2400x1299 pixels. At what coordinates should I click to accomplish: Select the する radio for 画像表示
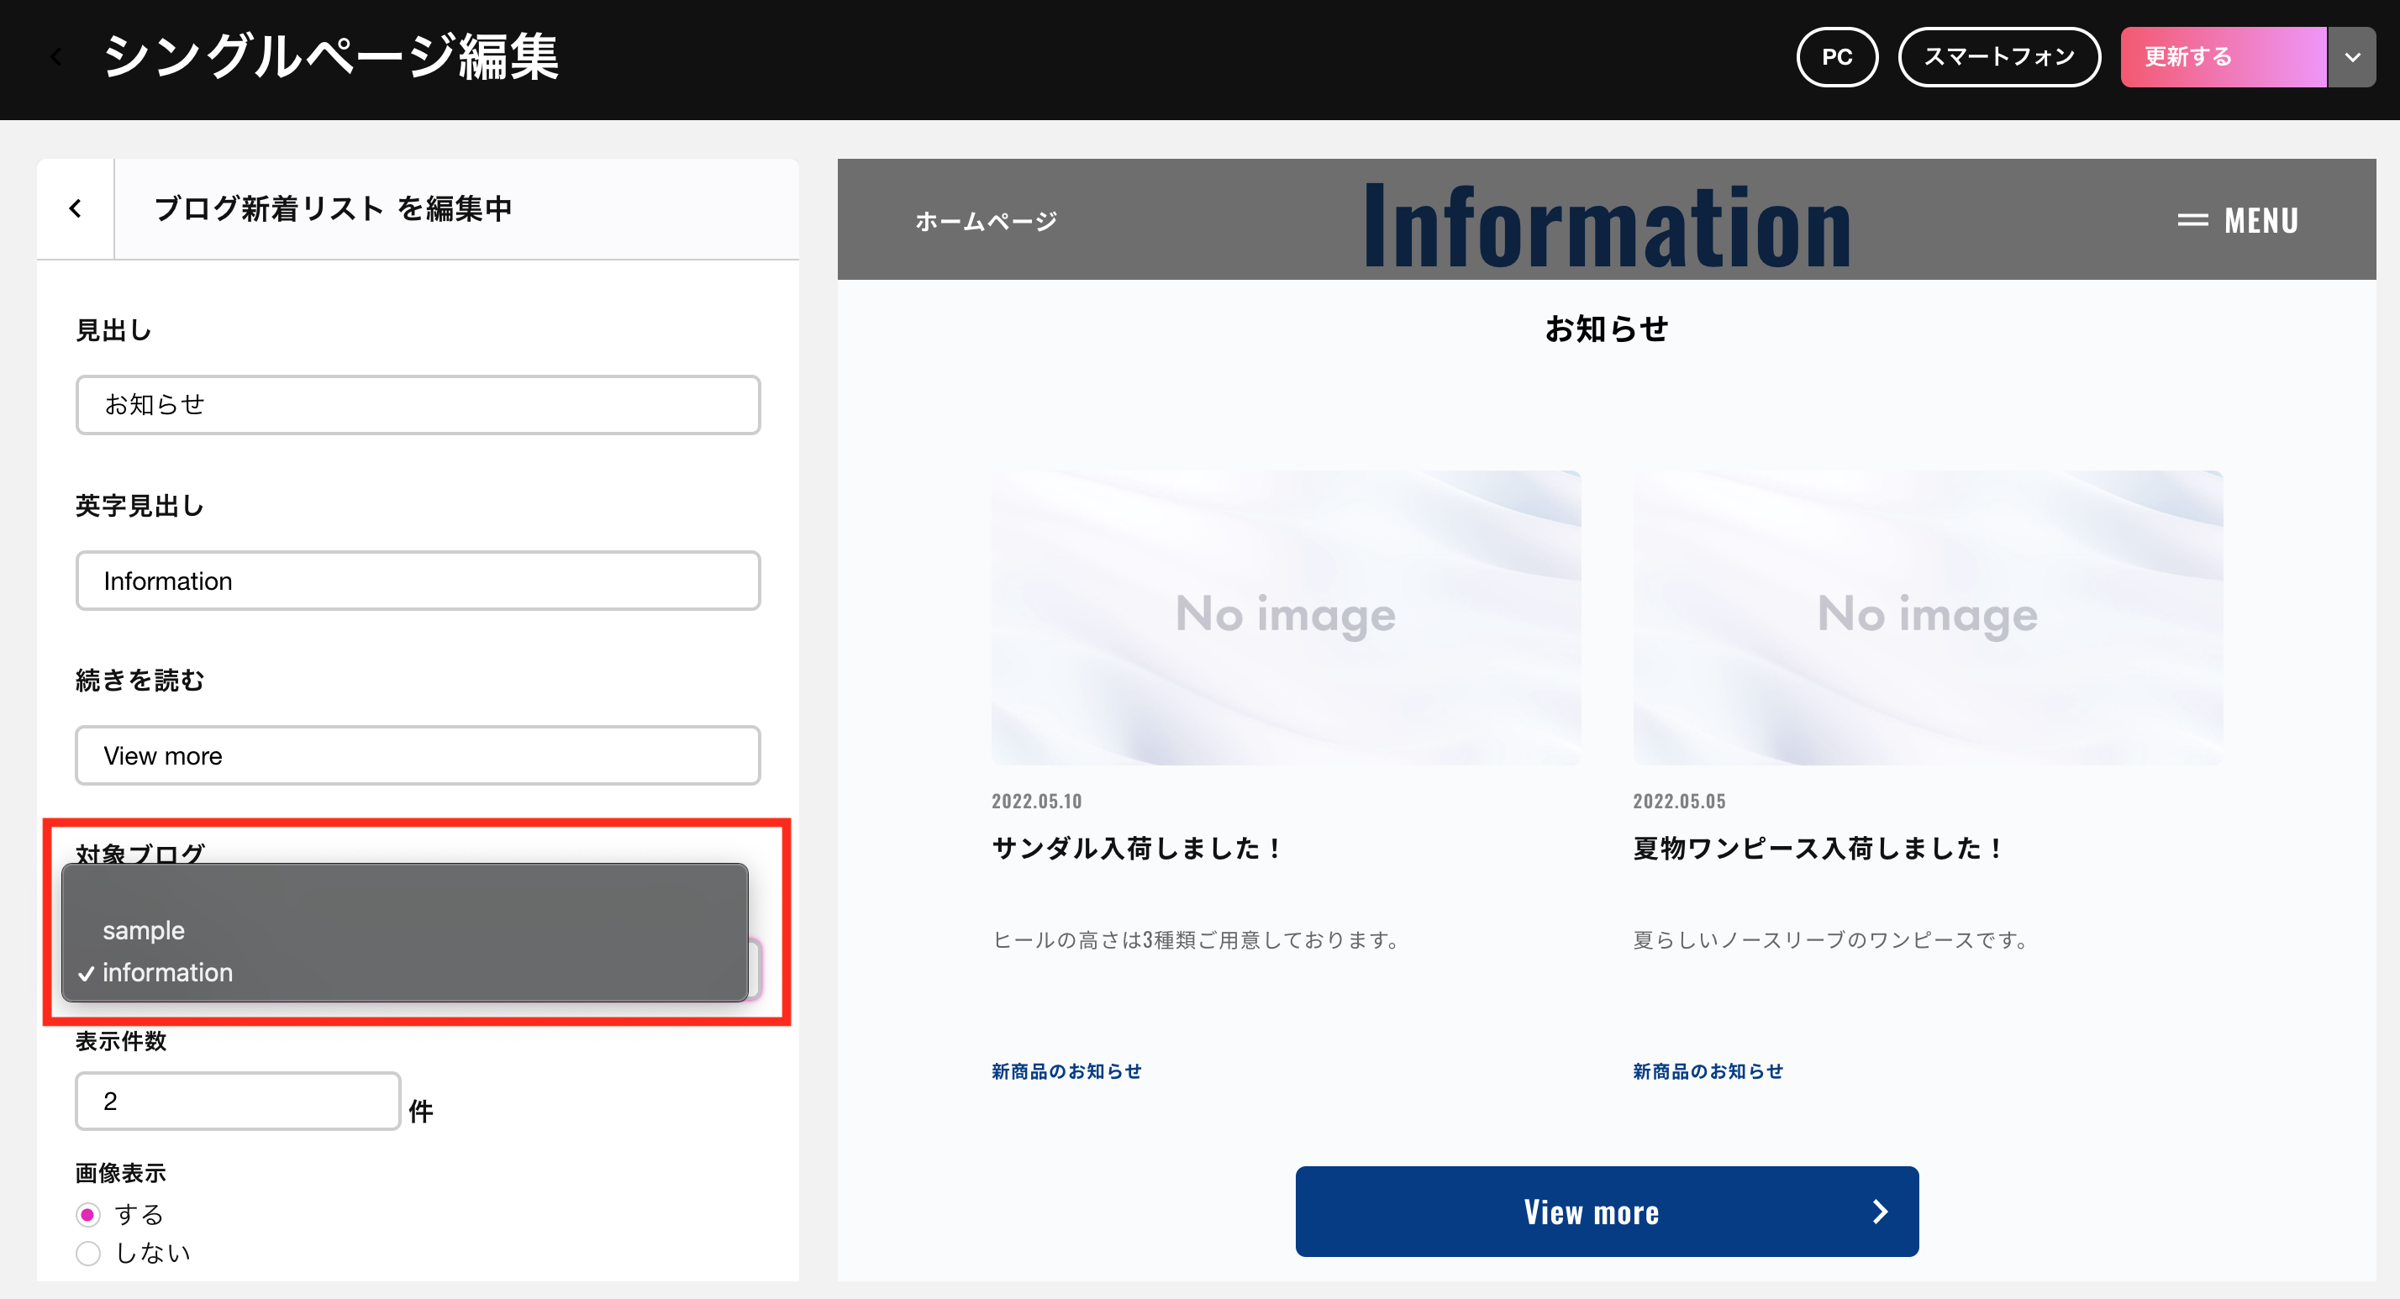tap(87, 1214)
